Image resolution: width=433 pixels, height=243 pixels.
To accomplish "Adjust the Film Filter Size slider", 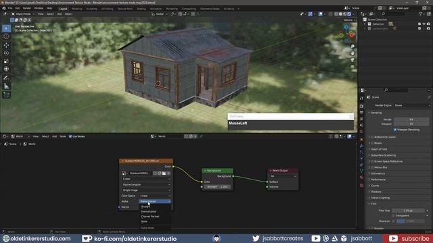I will (409, 211).
